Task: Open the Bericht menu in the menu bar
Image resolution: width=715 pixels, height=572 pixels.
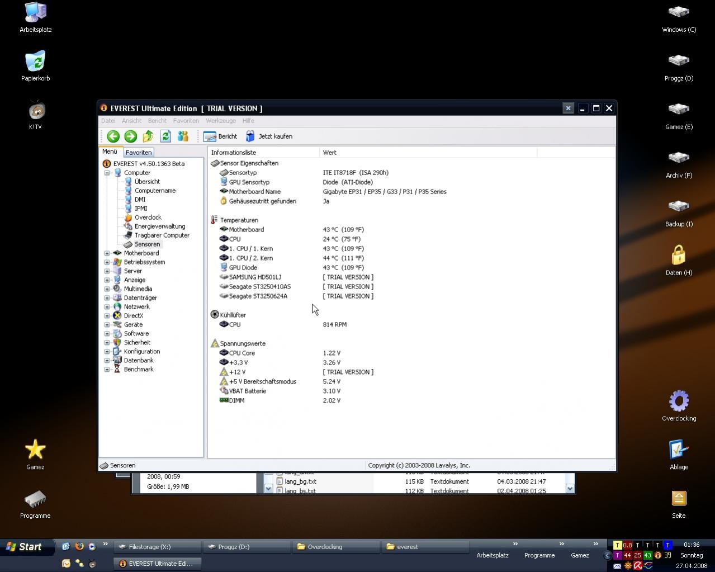Action: [x=157, y=121]
